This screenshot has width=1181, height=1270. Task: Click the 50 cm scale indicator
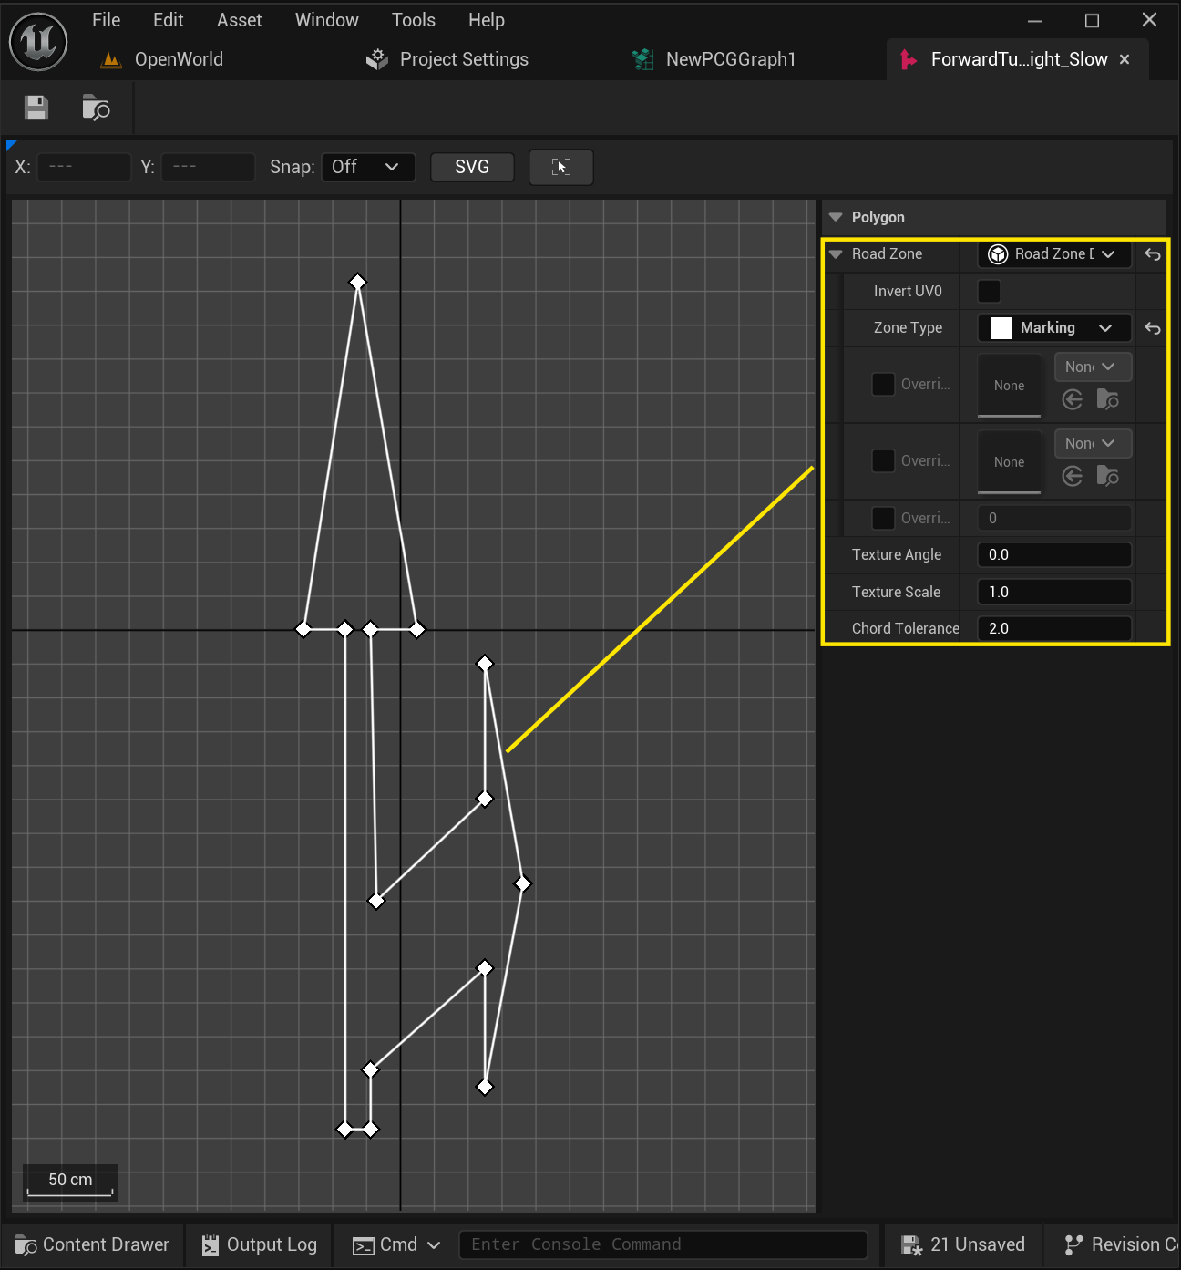(x=70, y=1182)
